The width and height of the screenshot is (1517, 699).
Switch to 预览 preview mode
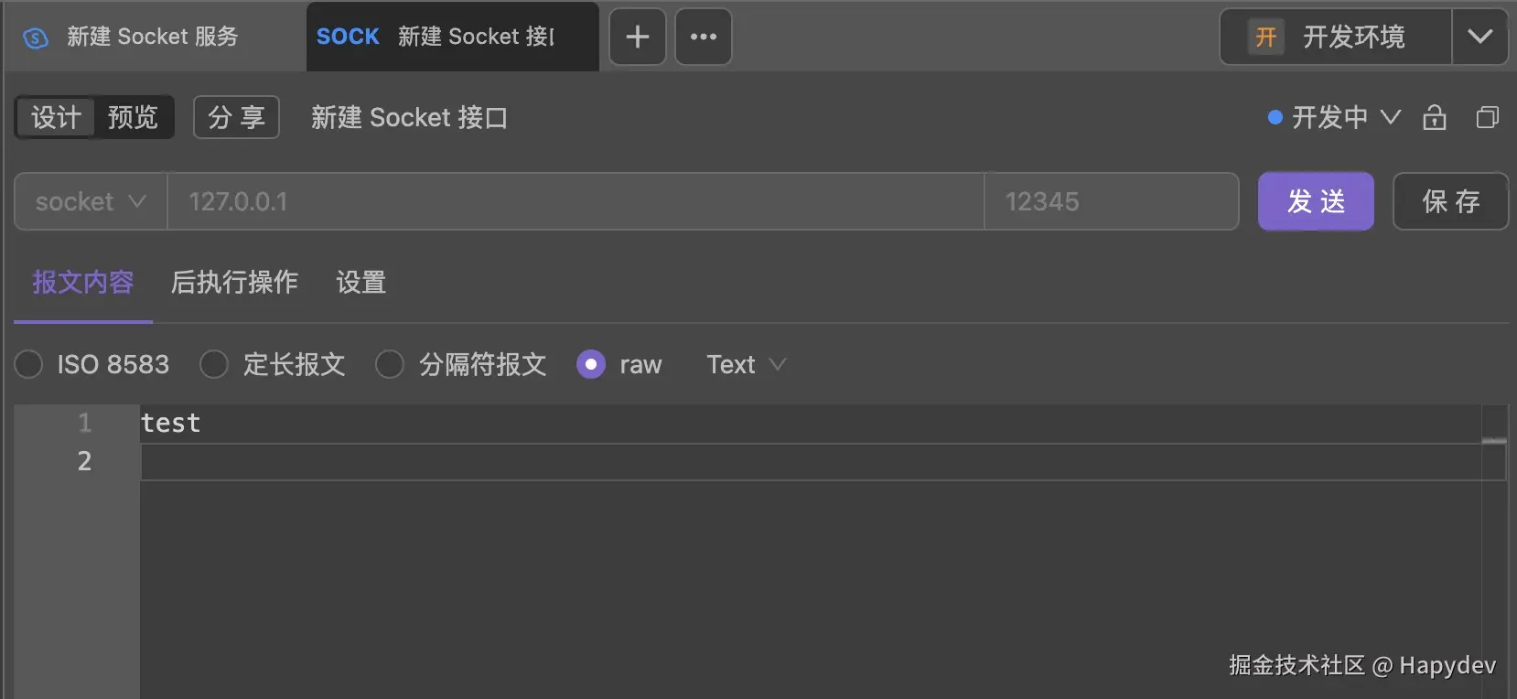(133, 117)
